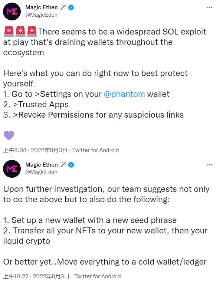The width and height of the screenshot is (216, 282).
Task: Click the 'Or better yet..Move everything' text
Action: (x=62, y=262)
